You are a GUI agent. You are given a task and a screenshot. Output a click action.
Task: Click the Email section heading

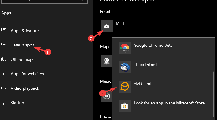pos(105,12)
